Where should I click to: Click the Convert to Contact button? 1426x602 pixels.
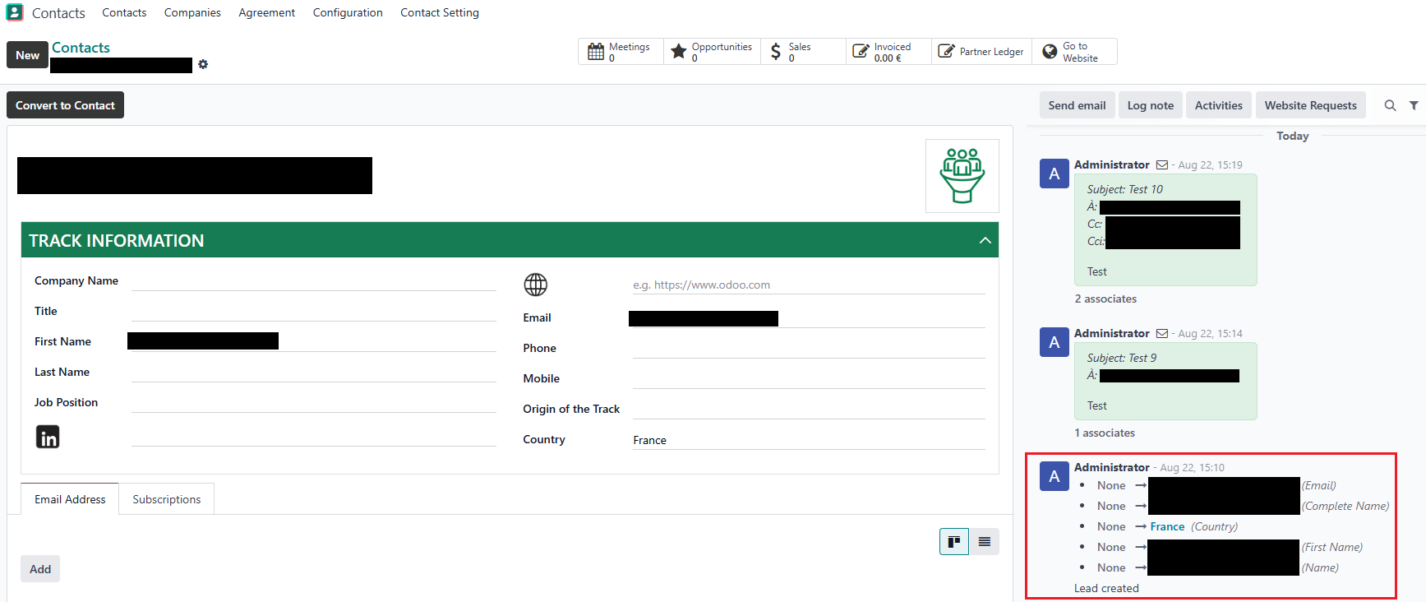coord(65,105)
